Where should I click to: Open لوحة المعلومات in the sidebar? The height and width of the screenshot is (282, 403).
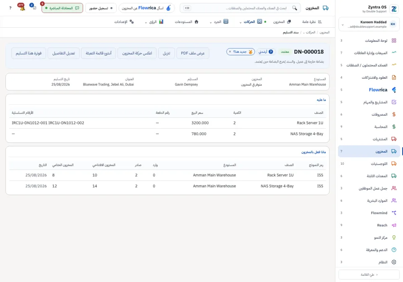(x=369, y=41)
